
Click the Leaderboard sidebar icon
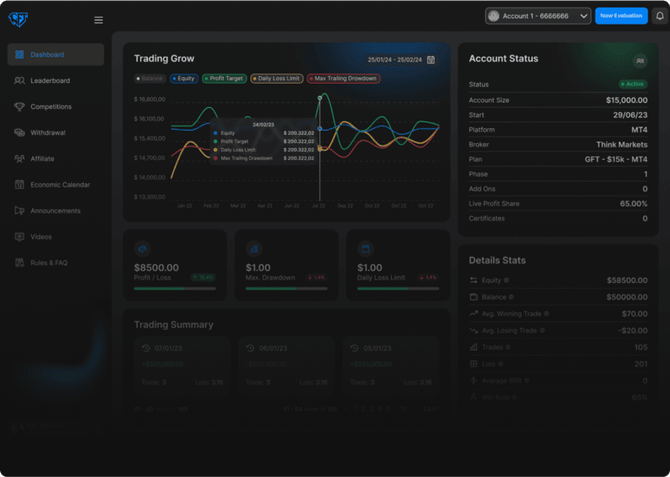pyautogui.click(x=20, y=80)
